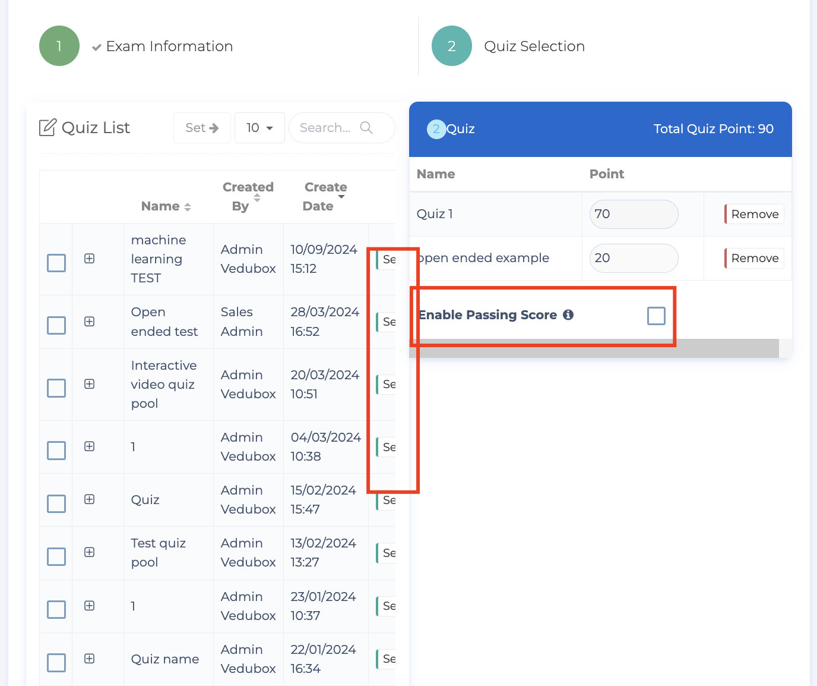Select the Open ended test checkbox
This screenshot has height=686, width=817.
(x=56, y=325)
